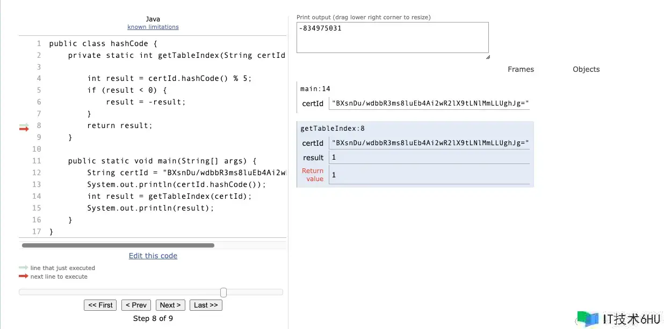
Task: Click the IT技术6HU watermark logo
Action: [588, 319]
